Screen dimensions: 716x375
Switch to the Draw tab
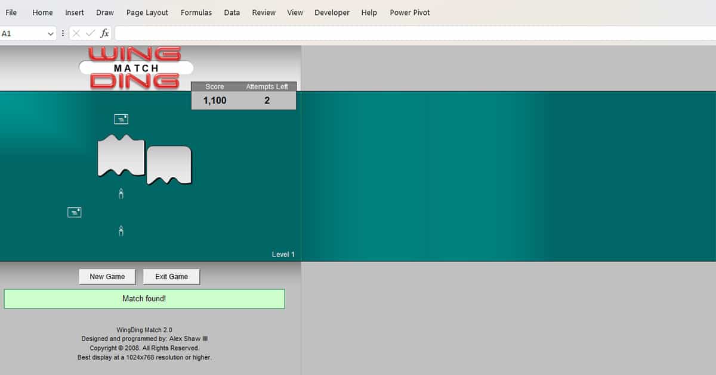104,12
